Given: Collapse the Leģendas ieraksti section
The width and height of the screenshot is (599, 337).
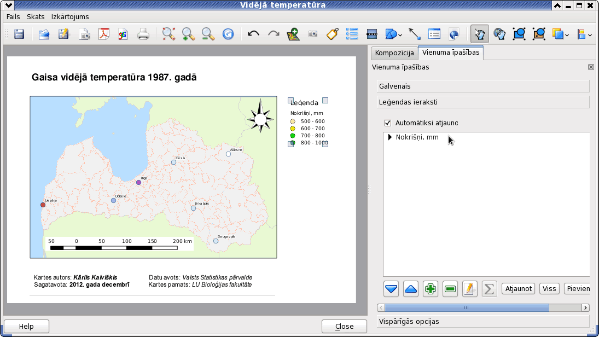Looking at the screenshot, I should (x=483, y=102).
